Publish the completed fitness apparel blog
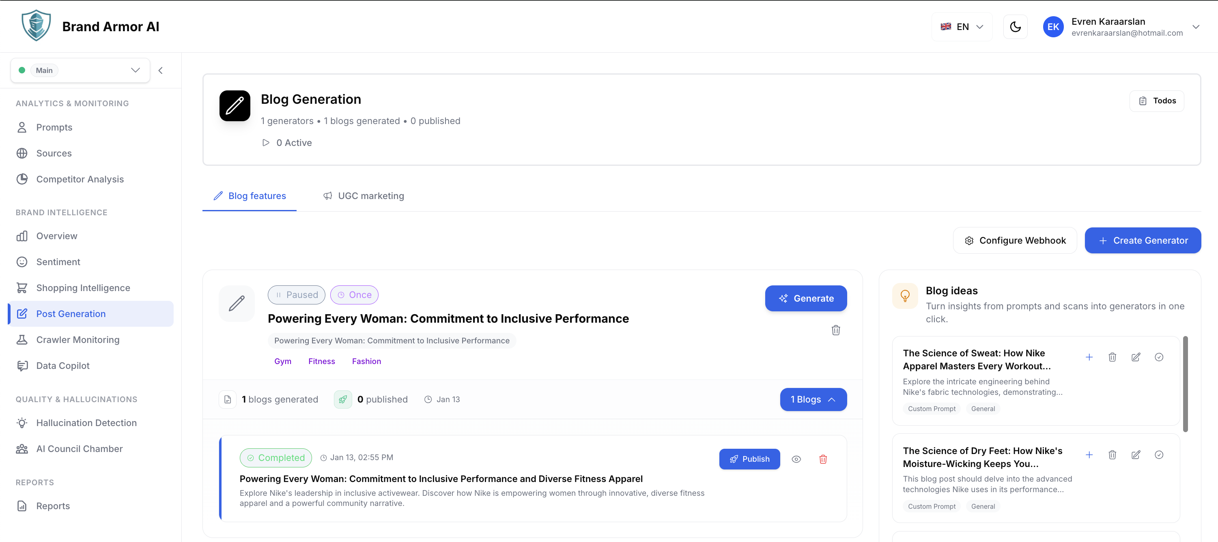 point(749,459)
